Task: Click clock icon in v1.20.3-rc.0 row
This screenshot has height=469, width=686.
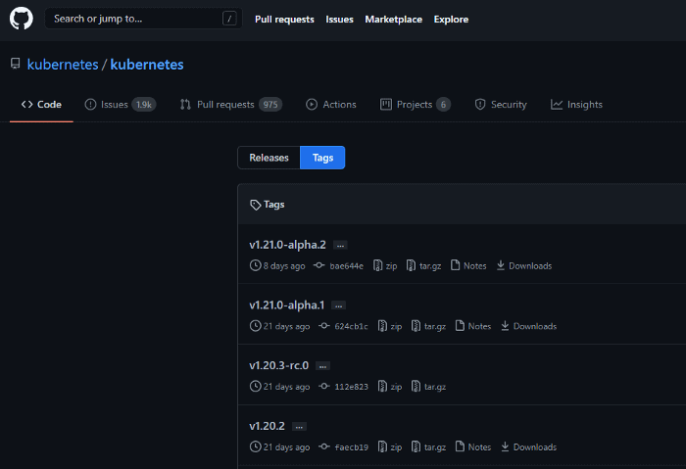Action: (x=255, y=387)
